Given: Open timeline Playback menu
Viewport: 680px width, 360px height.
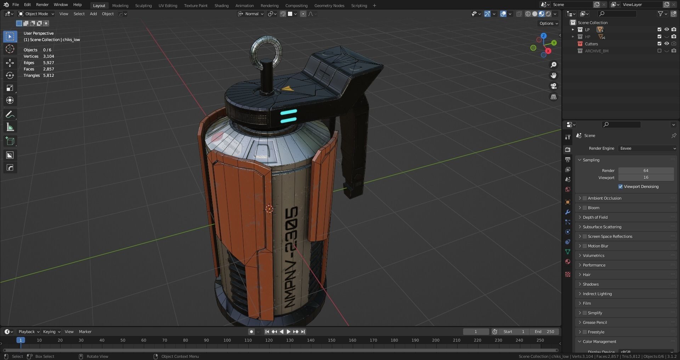Looking at the screenshot, I should click(x=29, y=332).
